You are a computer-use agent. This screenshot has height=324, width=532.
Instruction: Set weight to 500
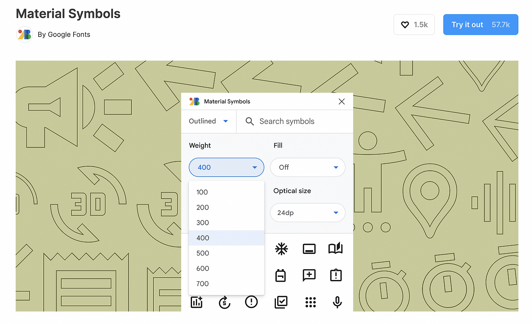227,253
